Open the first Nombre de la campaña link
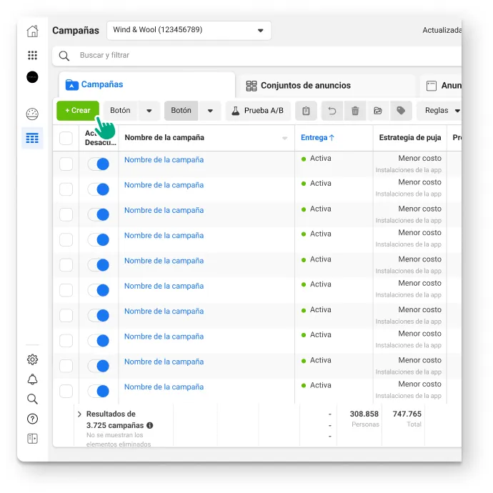This screenshot has height=493, width=493. (x=164, y=160)
